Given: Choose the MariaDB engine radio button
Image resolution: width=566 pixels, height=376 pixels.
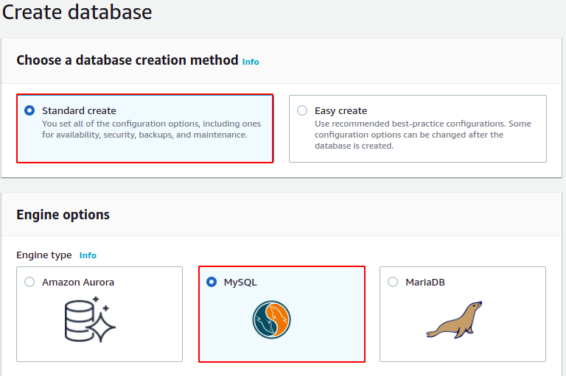Looking at the screenshot, I should tap(393, 282).
